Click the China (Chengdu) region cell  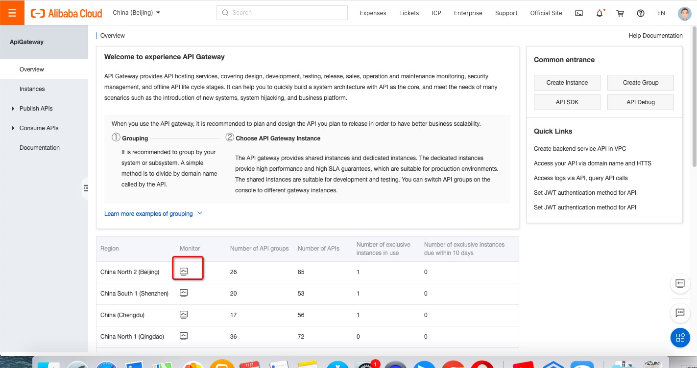tap(122, 315)
